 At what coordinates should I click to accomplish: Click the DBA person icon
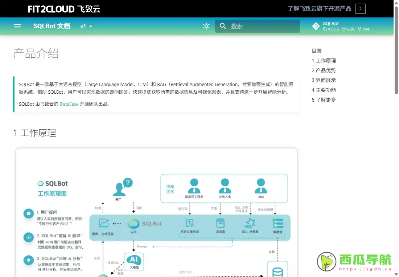click(261, 186)
